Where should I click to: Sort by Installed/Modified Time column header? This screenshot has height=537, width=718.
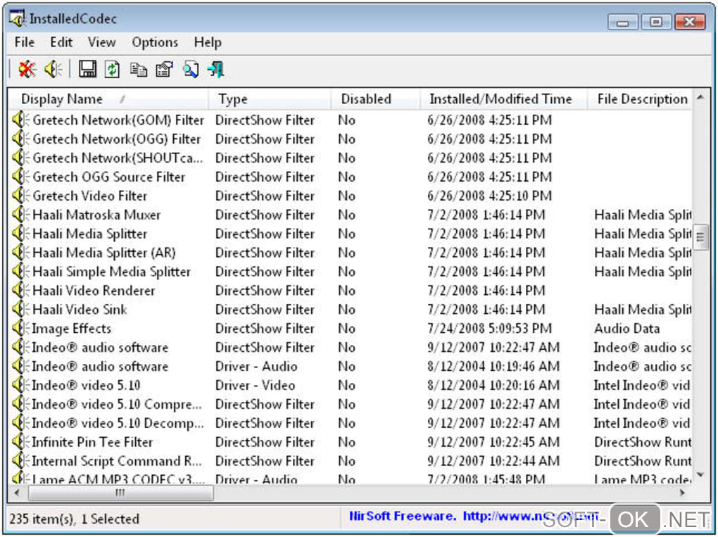(x=504, y=99)
